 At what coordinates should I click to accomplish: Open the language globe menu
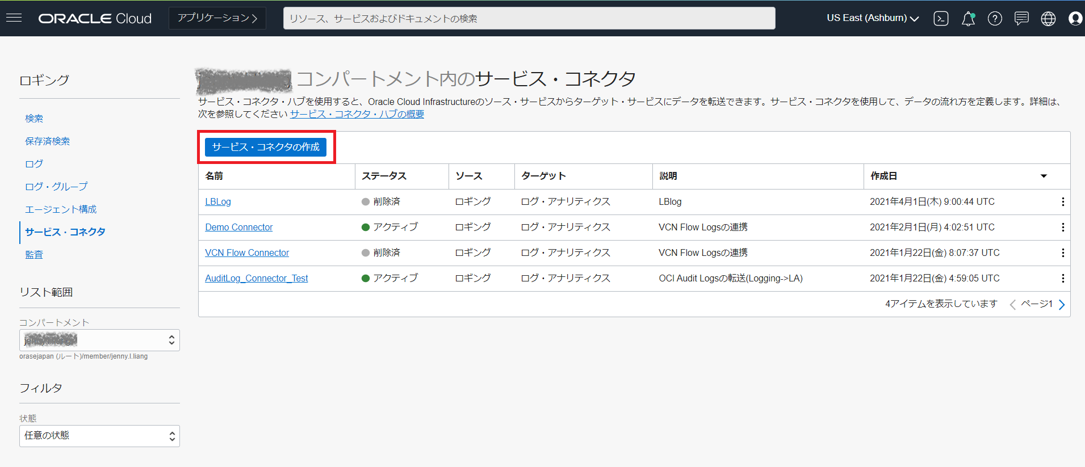(1048, 19)
